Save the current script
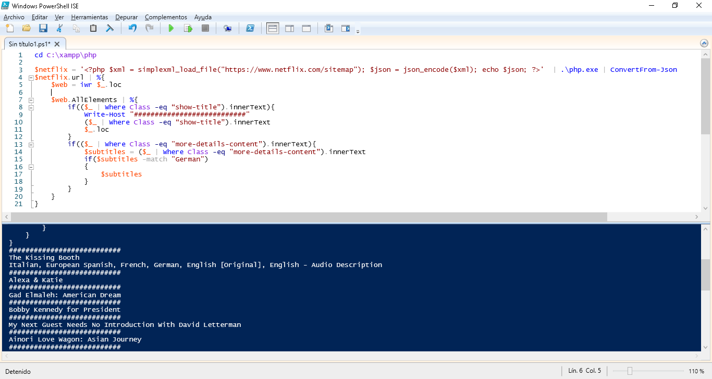Viewport: 712px width, 379px height. click(x=43, y=28)
